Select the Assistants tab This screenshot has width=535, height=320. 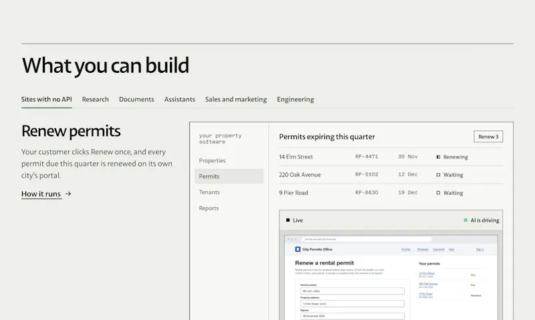[x=179, y=100]
